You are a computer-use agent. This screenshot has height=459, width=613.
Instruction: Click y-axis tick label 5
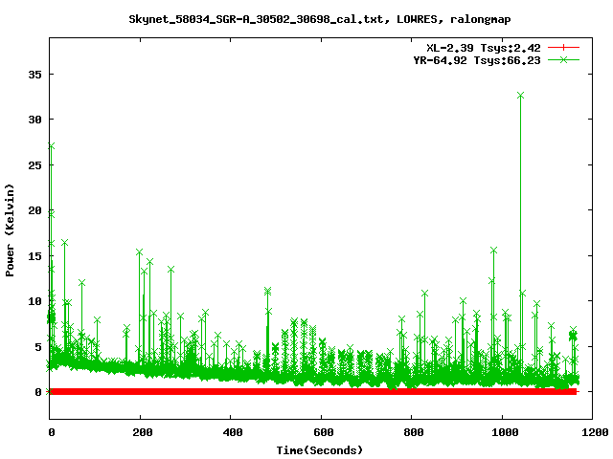point(38,346)
